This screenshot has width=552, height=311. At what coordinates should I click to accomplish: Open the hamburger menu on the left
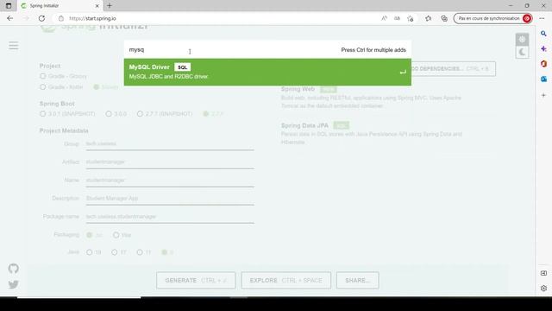click(14, 46)
